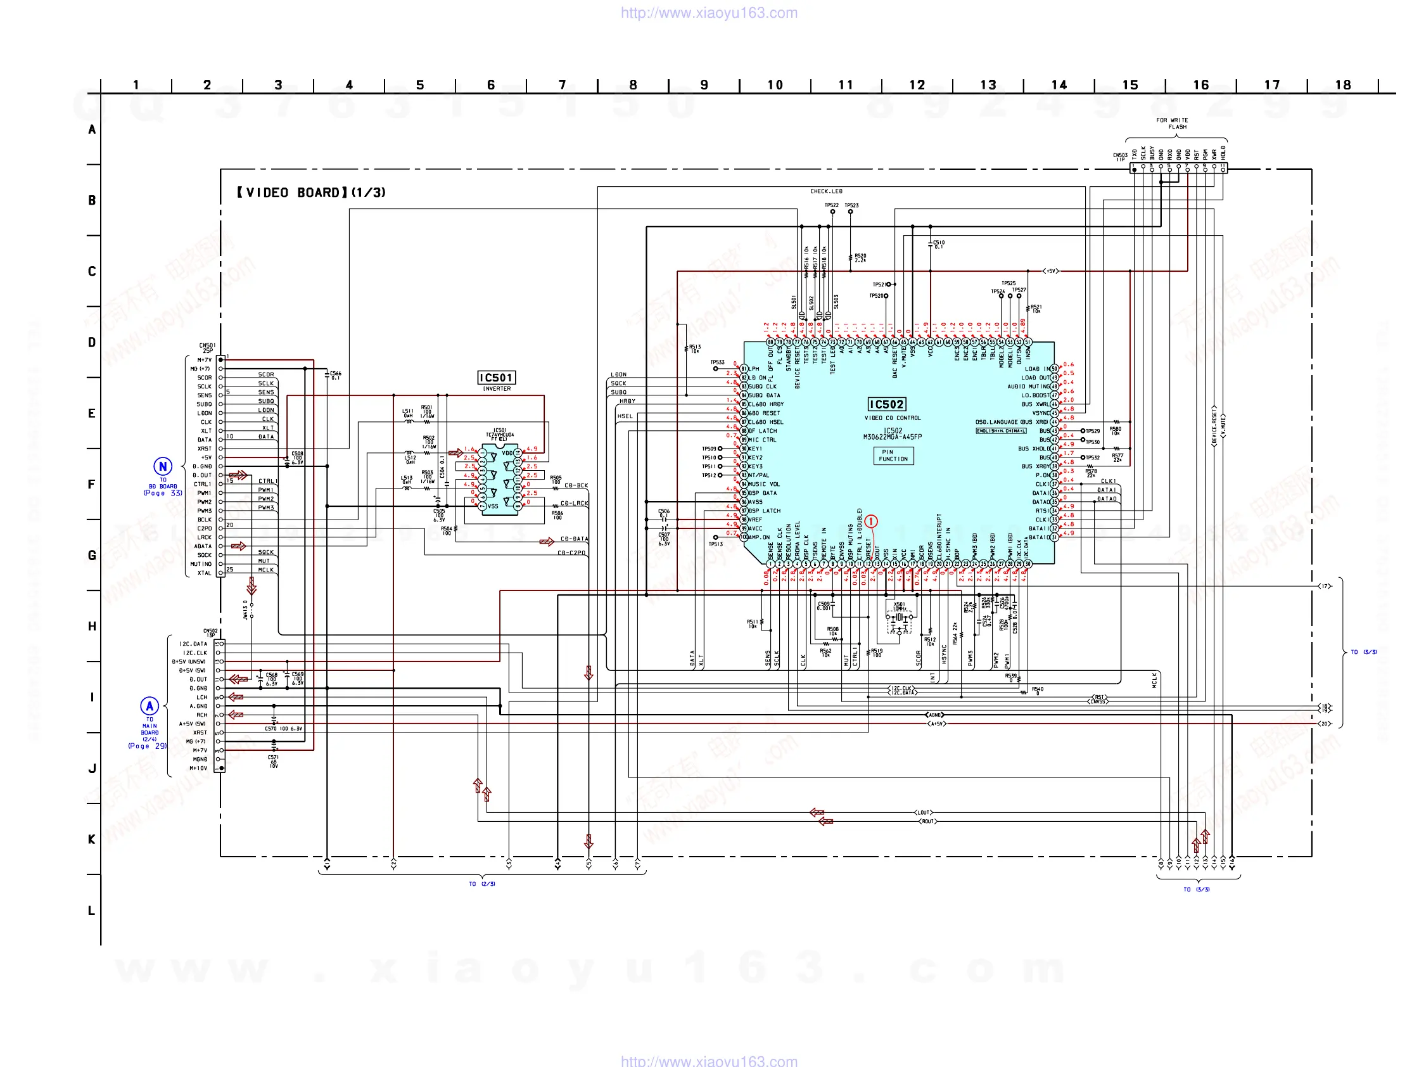This screenshot has height=1067, width=1419.
Task: Click the circled N board connector symbol
Action: pyautogui.click(x=163, y=466)
